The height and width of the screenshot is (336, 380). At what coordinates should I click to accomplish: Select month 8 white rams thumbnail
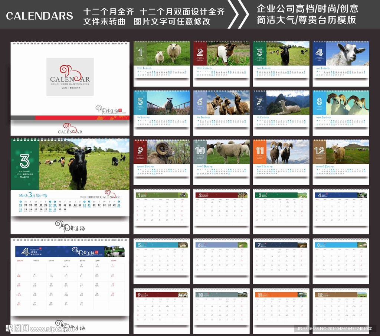click(x=341, y=113)
